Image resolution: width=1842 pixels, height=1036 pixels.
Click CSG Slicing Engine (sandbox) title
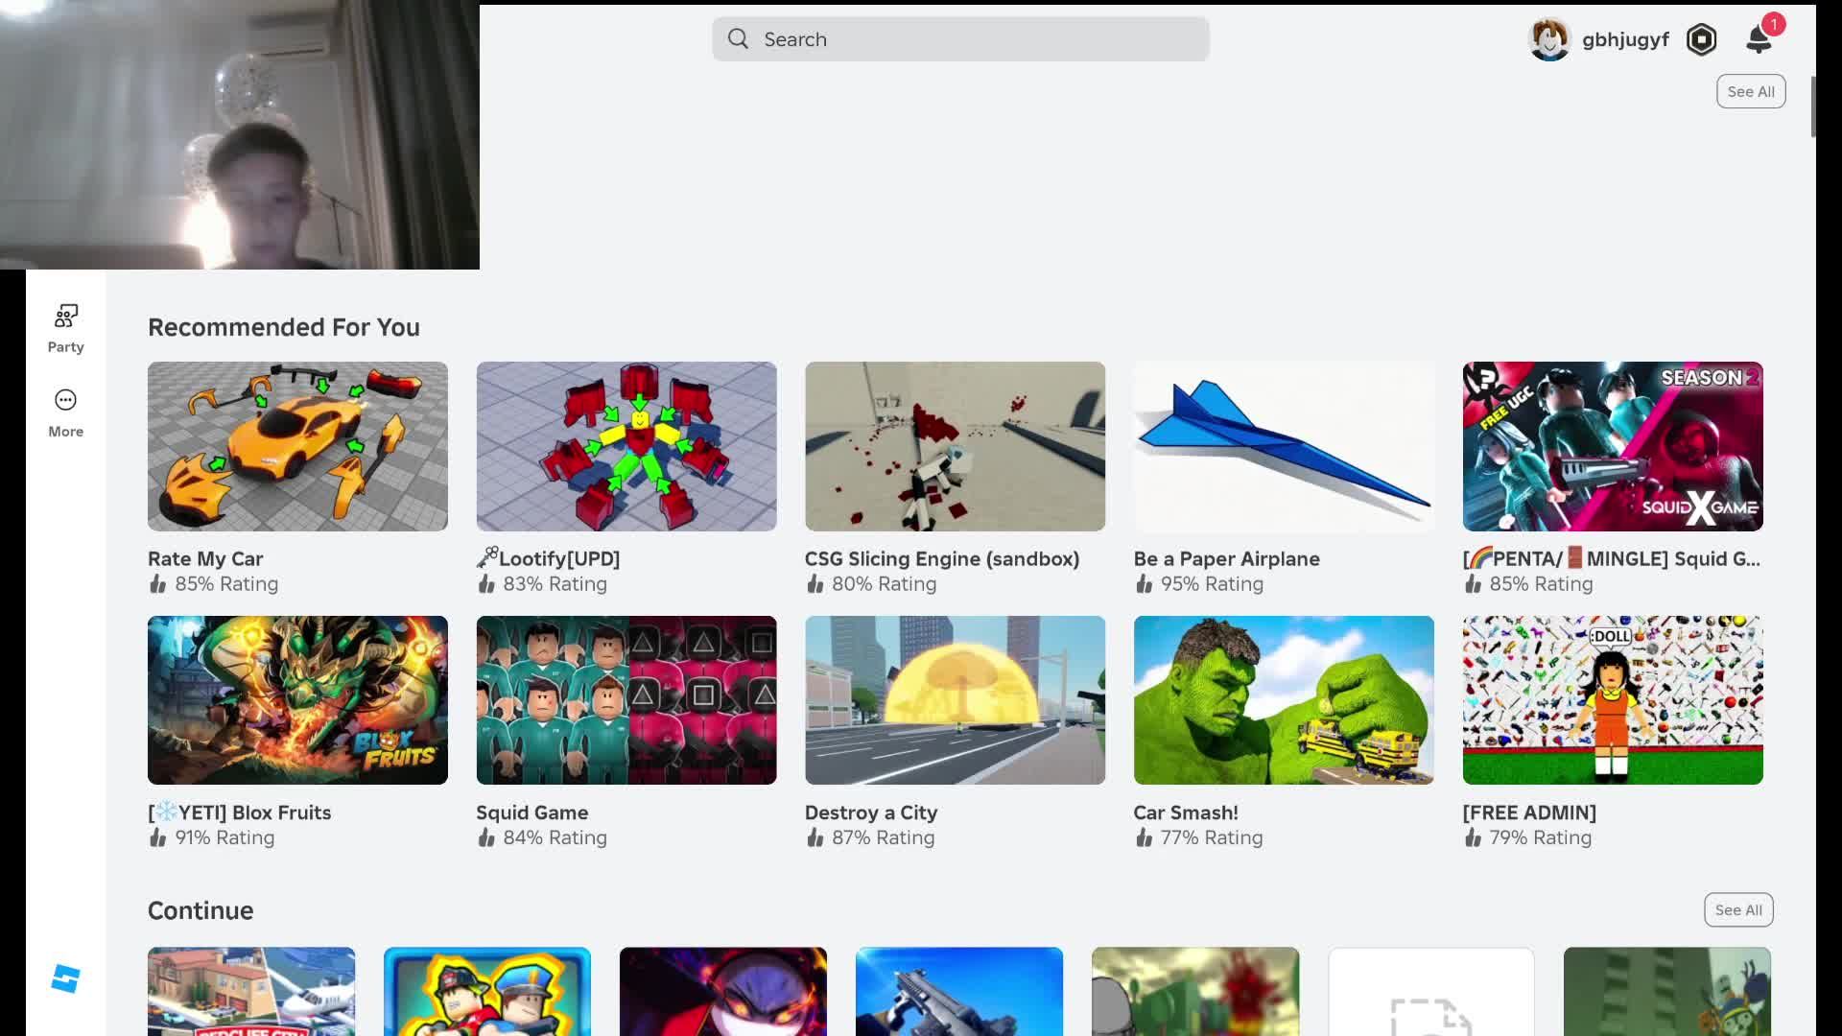tap(941, 558)
